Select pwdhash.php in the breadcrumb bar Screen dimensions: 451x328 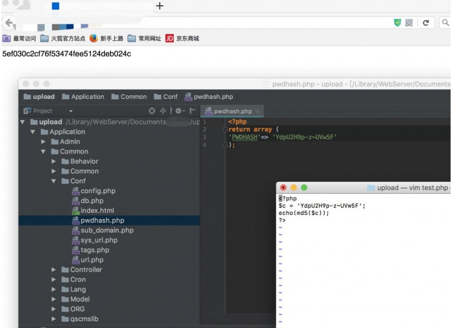point(209,97)
